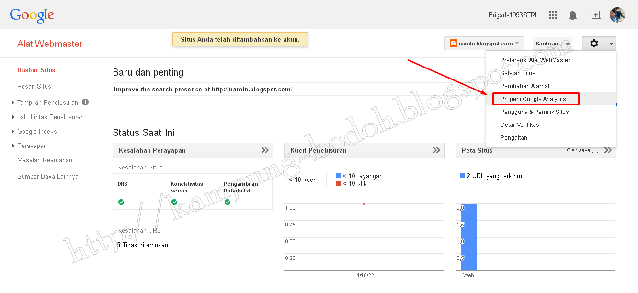Open Sumber Daya Lainnya

(x=48, y=176)
